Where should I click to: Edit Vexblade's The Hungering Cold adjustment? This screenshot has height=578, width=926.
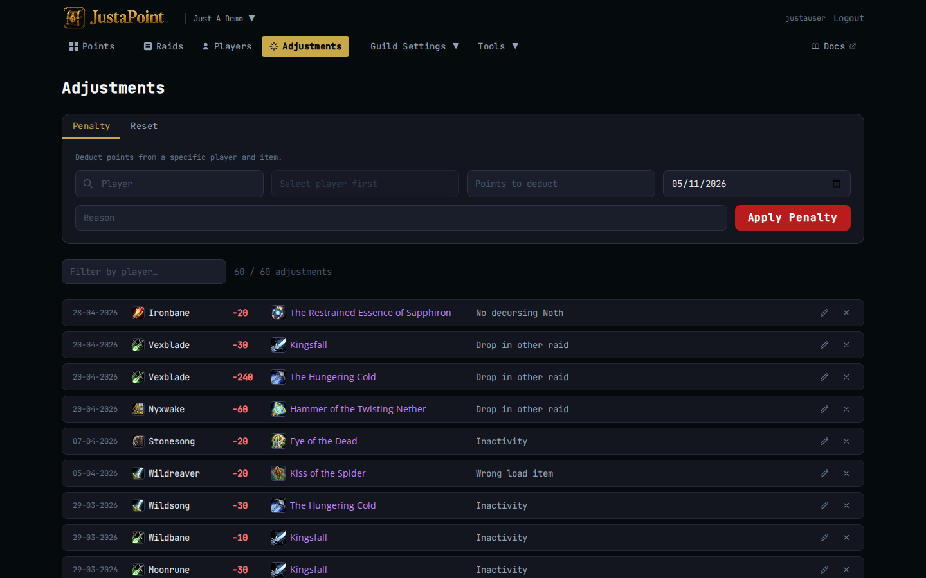tap(824, 377)
